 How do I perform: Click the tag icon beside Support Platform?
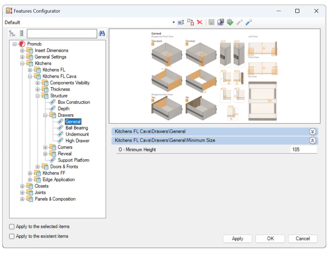coord(53,160)
